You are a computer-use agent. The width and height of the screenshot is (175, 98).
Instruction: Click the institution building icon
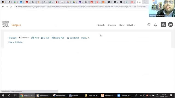point(163,25)
